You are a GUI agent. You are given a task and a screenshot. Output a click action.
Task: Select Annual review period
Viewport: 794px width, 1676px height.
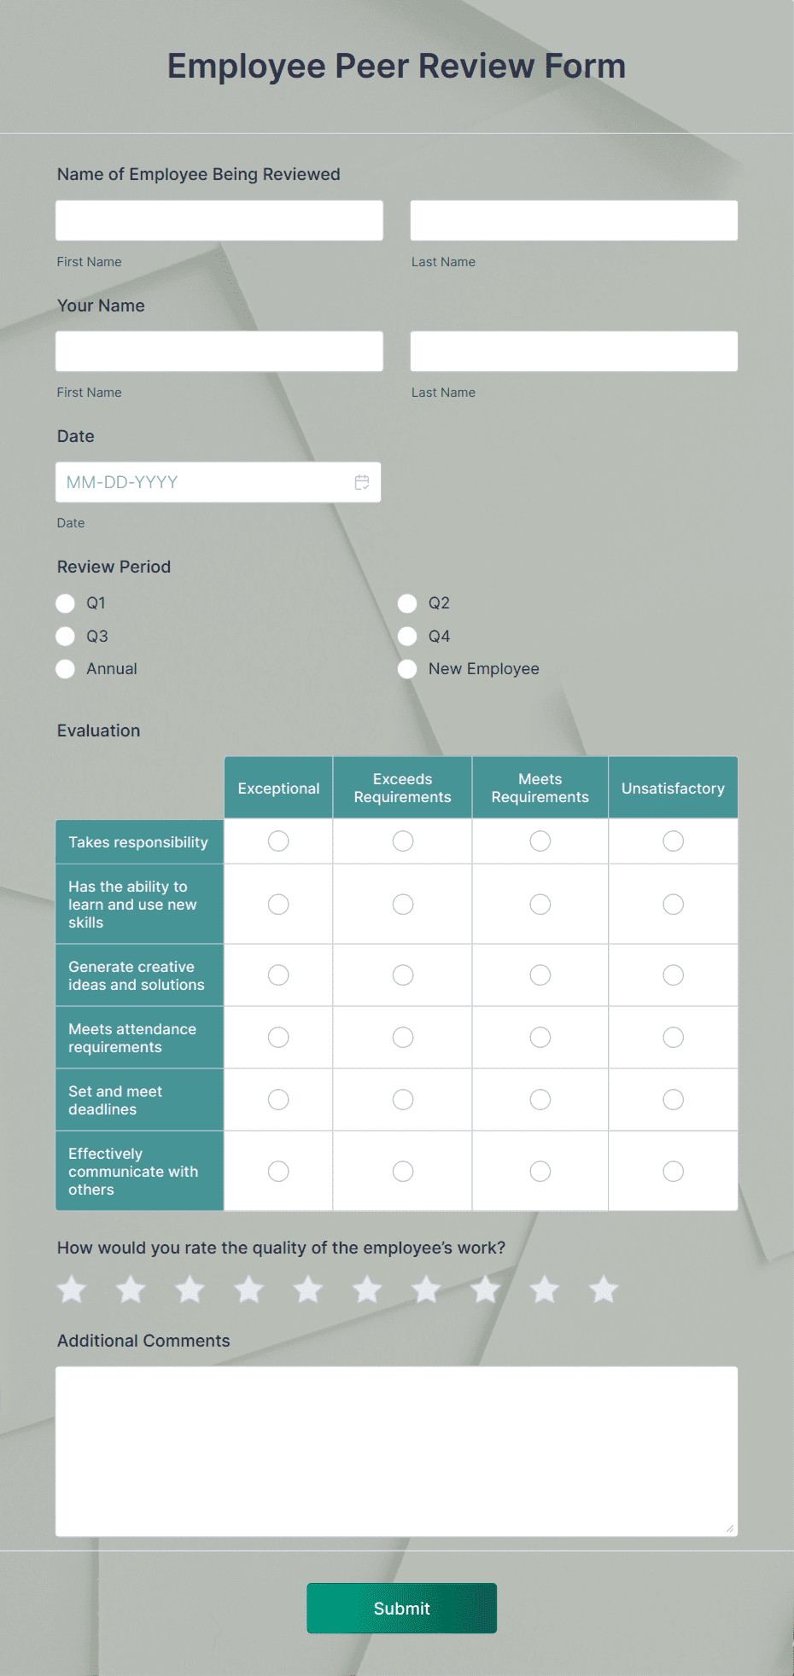click(65, 668)
